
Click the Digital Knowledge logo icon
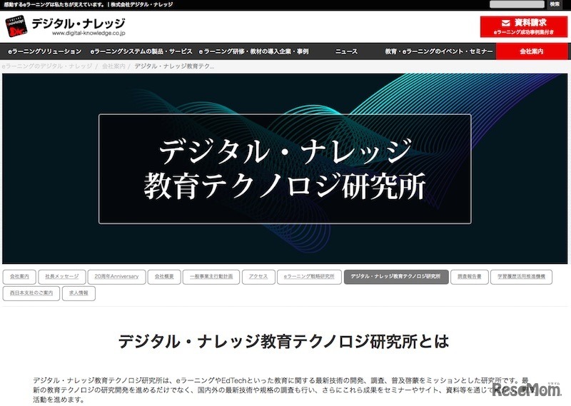(16, 26)
